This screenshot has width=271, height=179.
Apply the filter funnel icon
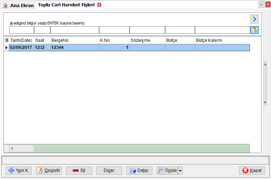click(254, 30)
